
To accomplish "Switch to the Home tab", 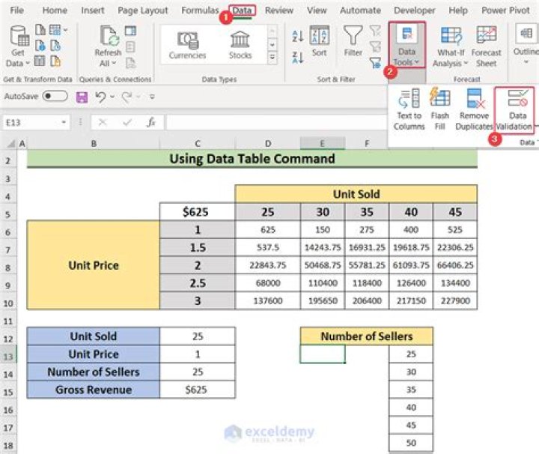I will (x=55, y=10).
